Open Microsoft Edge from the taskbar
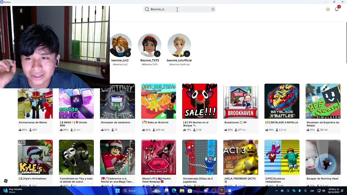Image resolution: width=347 pixels, height=195 pixels. (174, 191)
